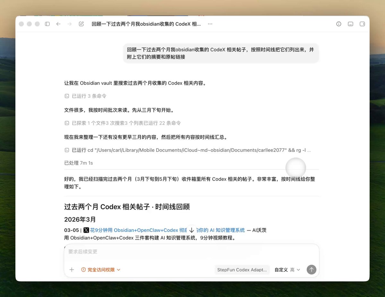Click the line '文件很多，我按时间批次来读'

119,110
